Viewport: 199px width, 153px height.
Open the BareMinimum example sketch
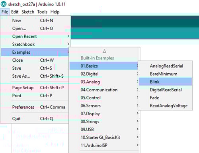click(165, 74)
